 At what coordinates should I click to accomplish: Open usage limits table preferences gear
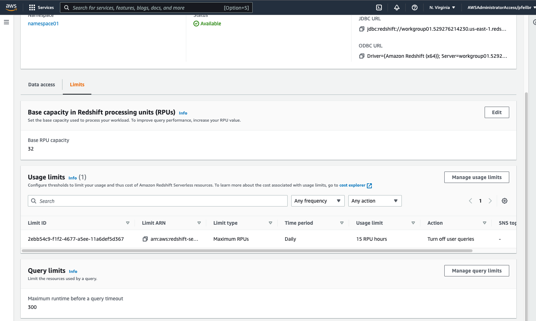point(505,201)
